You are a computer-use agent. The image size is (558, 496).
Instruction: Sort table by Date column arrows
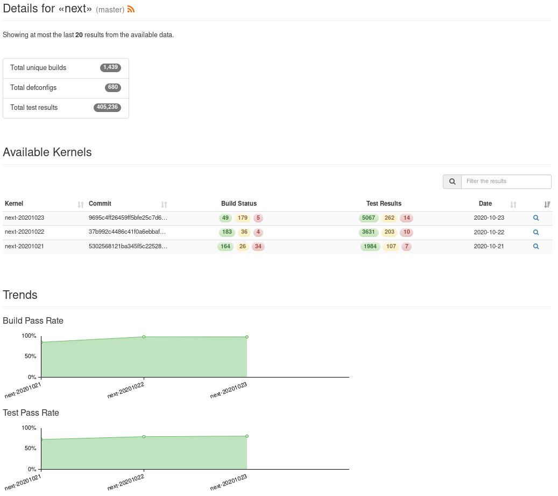click(x=513, y=205)
